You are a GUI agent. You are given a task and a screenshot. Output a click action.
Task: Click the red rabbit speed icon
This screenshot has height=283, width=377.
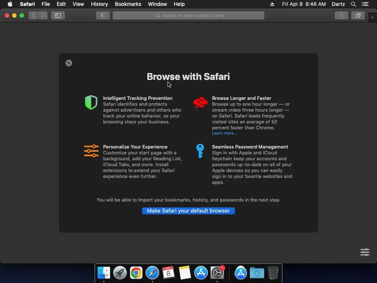(x=200, y=102)
